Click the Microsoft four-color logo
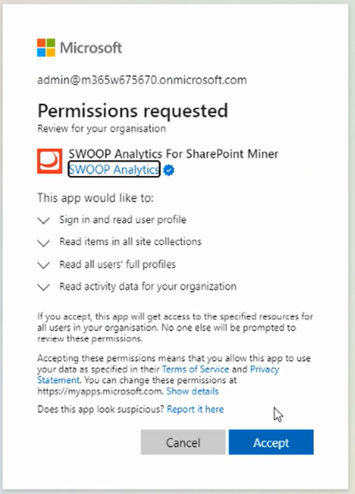Viewport: 355px width, 494px height. (x=46, y=48)
